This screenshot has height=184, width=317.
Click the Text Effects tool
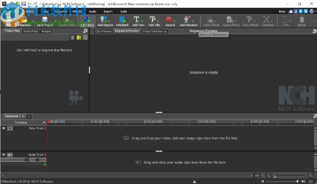250,22
